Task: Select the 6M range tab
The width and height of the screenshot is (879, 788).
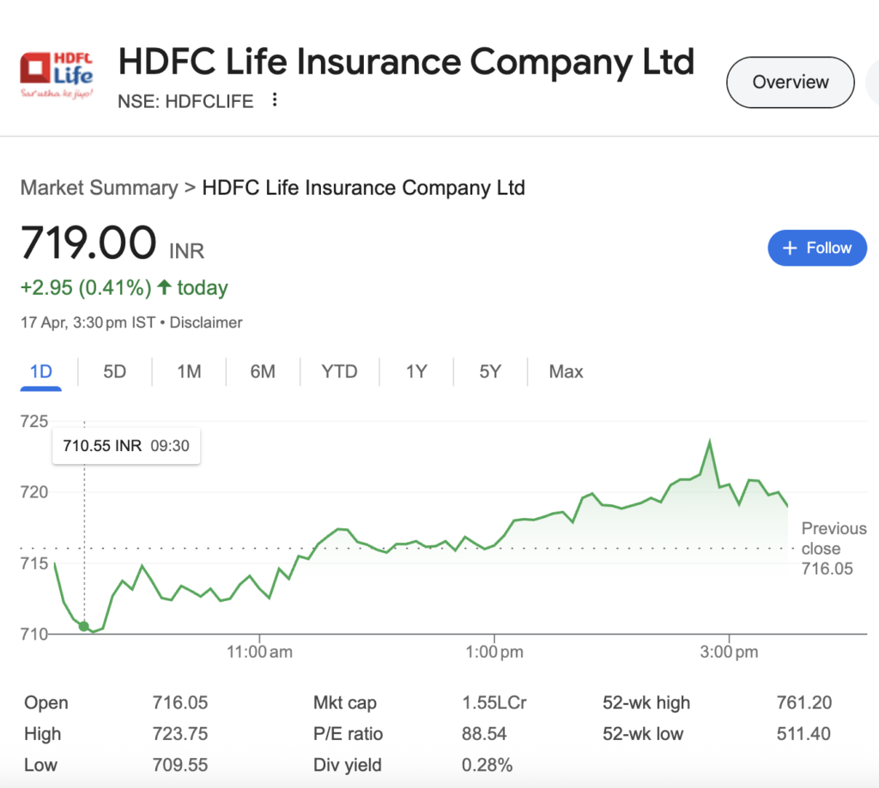Action: pos(263,371)
